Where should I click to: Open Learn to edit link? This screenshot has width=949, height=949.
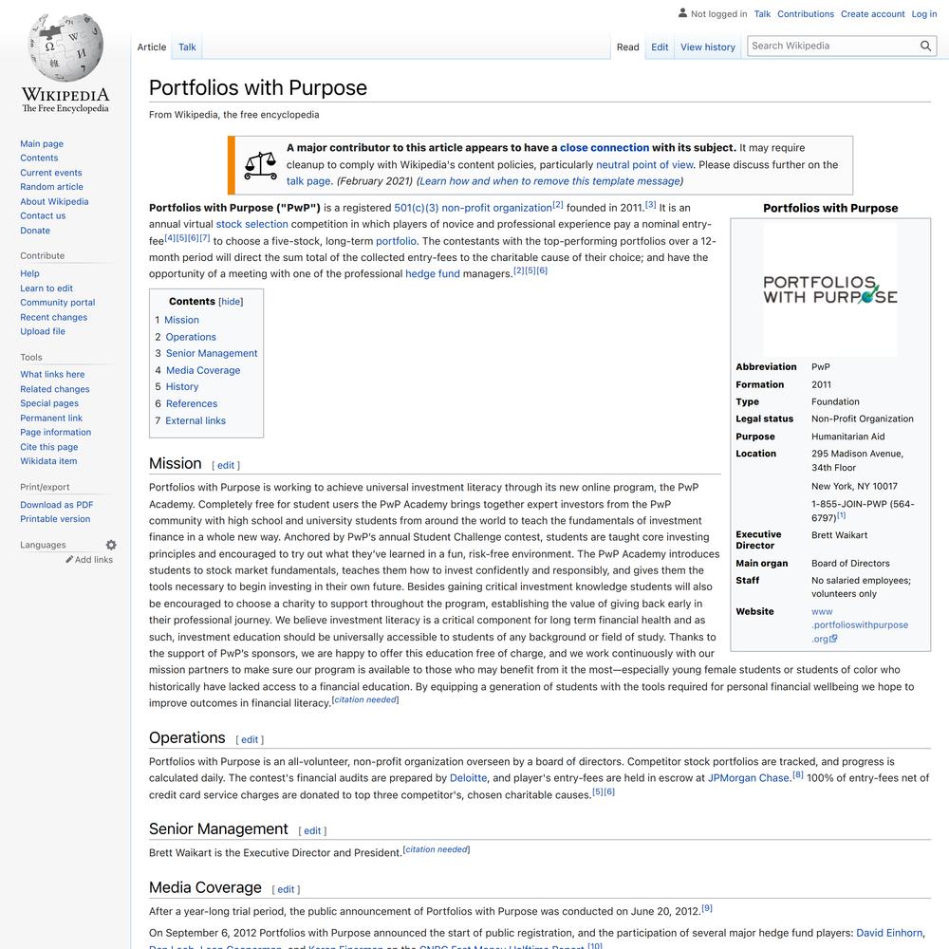[x=47, y=288]
